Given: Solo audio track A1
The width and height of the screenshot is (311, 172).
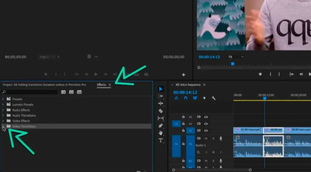Looking at the screenshot, I should point(213,139).
